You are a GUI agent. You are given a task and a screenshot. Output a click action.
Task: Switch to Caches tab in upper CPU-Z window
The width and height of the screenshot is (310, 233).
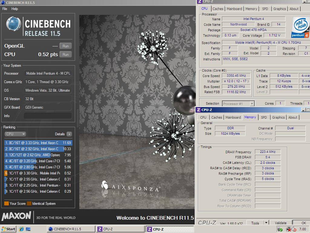pos(218,9)
